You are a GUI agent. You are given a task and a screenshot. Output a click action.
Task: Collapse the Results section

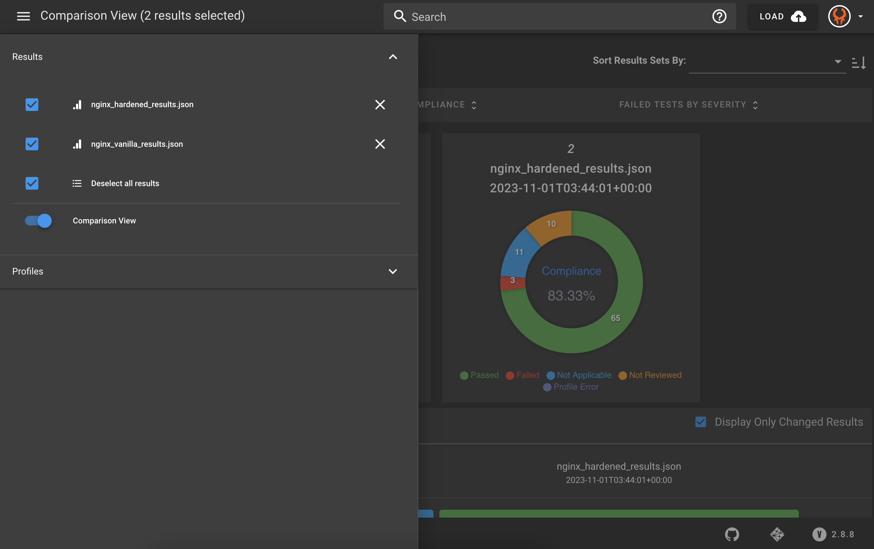[393, 57]
